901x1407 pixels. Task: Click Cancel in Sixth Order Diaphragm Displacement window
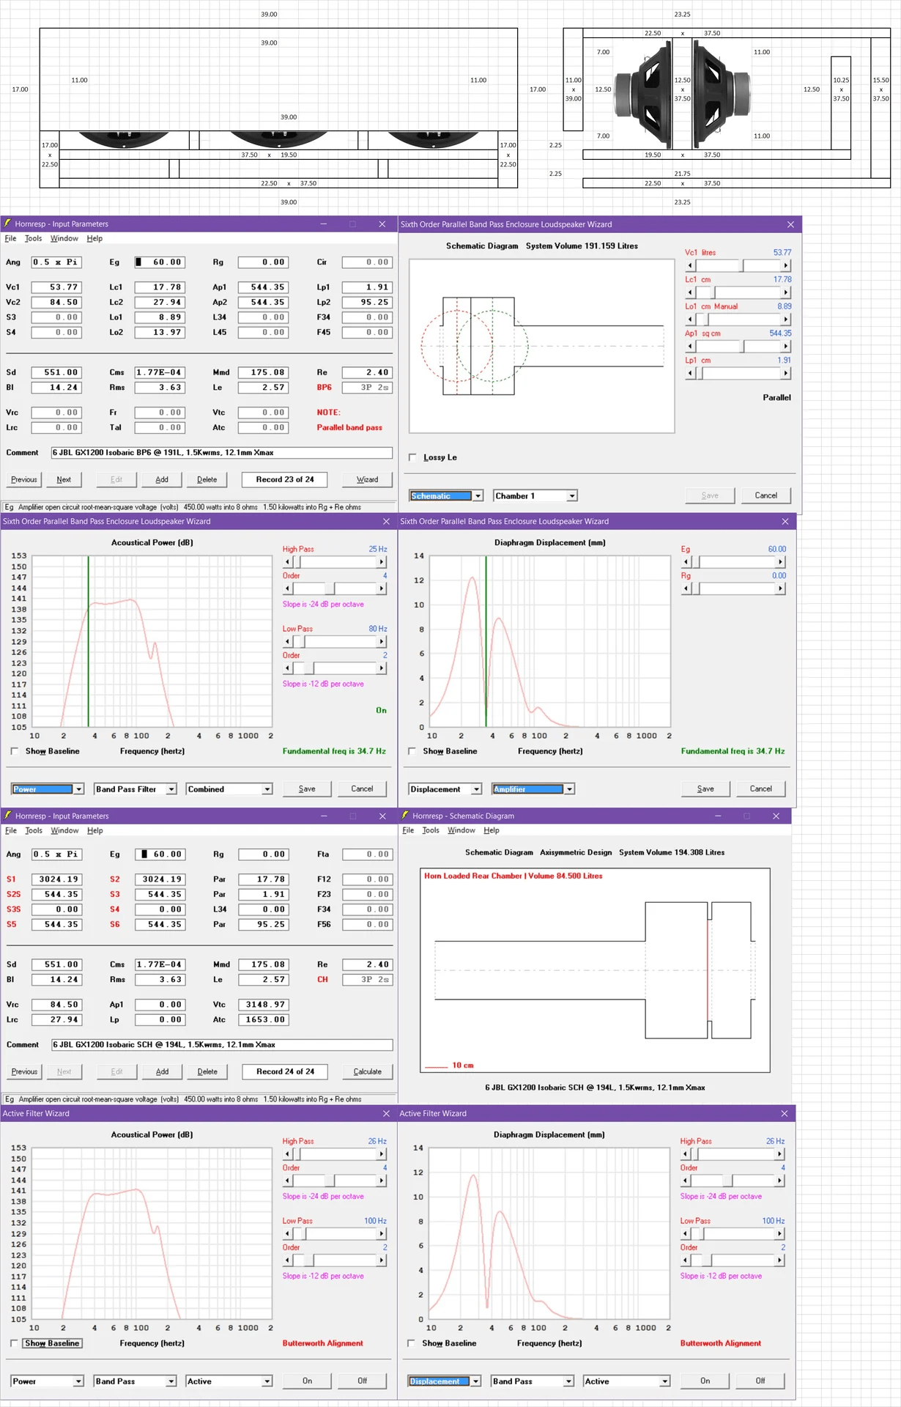pyautogui.click(x=761, y=789)
